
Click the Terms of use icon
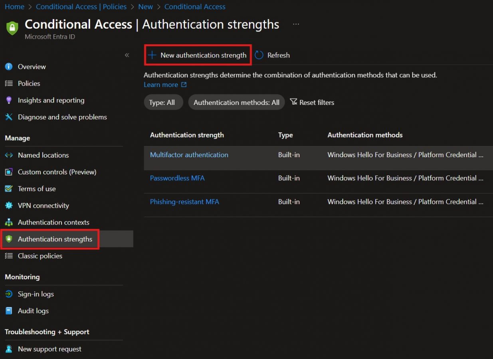coord(9,189)
